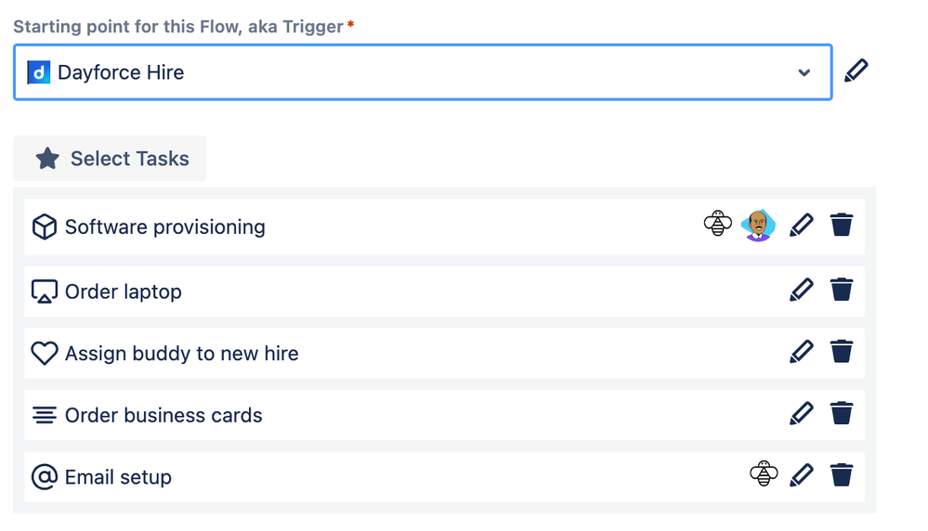Screen dimensions: 928x531
Task: Trash the Order business cards task
Action: pyautogui.click(x=842, y=414)
